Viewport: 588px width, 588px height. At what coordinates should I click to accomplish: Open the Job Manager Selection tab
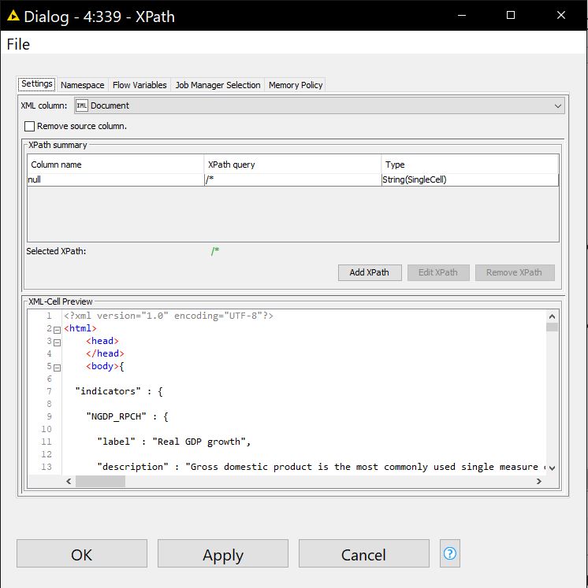tap(218, 85)
